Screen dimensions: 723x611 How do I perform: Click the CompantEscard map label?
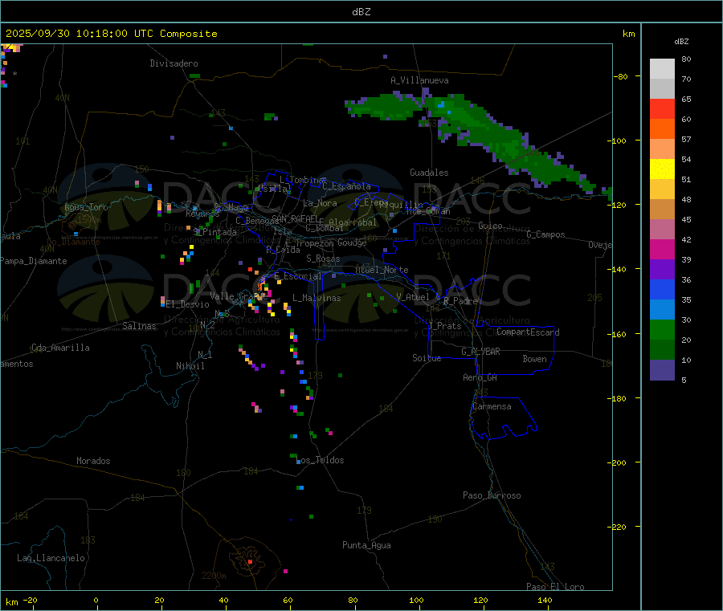click(x=528, y=332)
